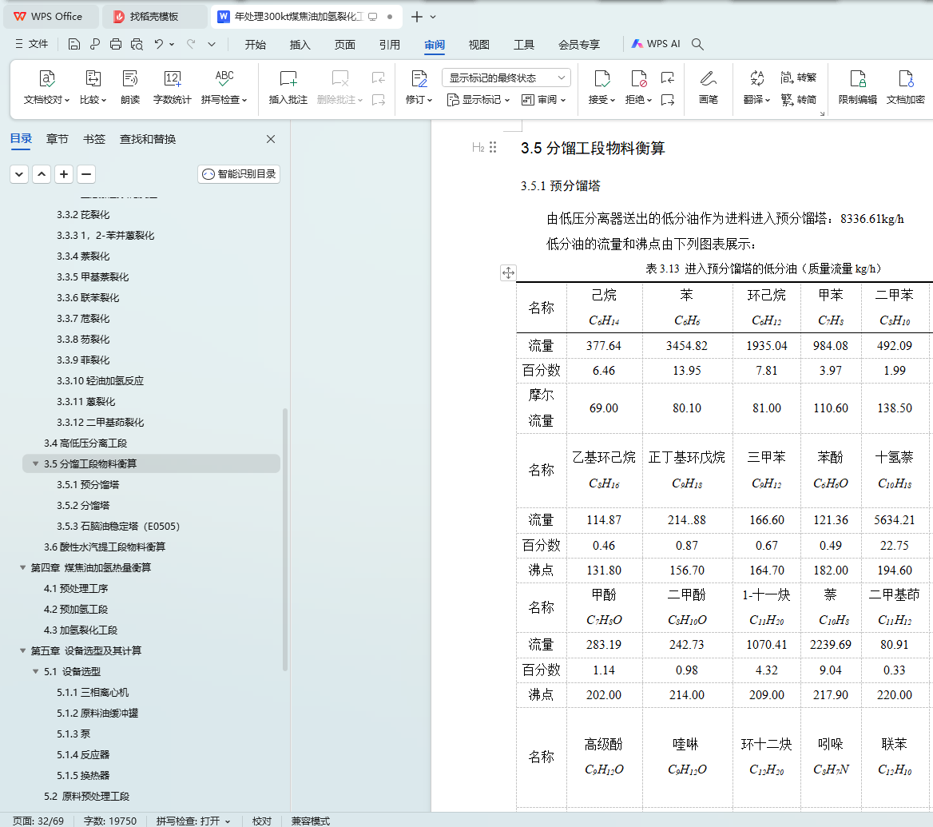Click the 字数: 19750 status item
The height and width of the screenshot is (827, 933).
(110, 821)
